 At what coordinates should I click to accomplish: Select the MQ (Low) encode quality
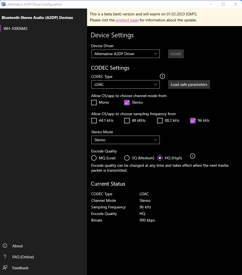click(x=94, y=158)
